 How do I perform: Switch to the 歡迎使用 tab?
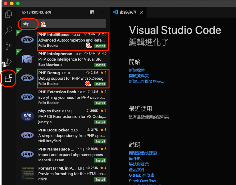tap(128, 12)
